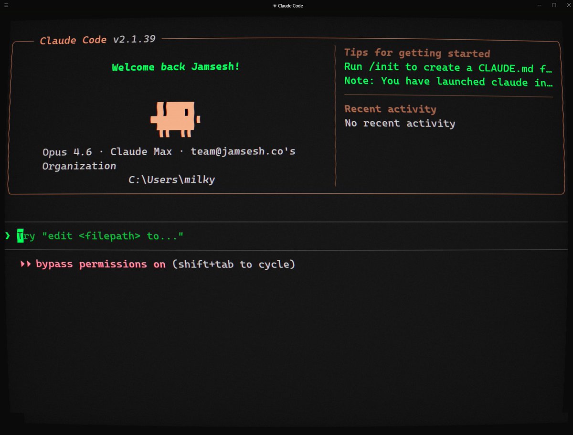
Task: Click the version number v2.1.39
Action: click(134, 39)
